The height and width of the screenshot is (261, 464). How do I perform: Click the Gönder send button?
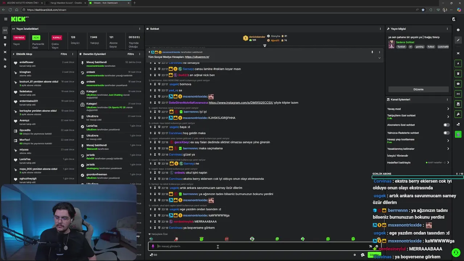(374, 255)
